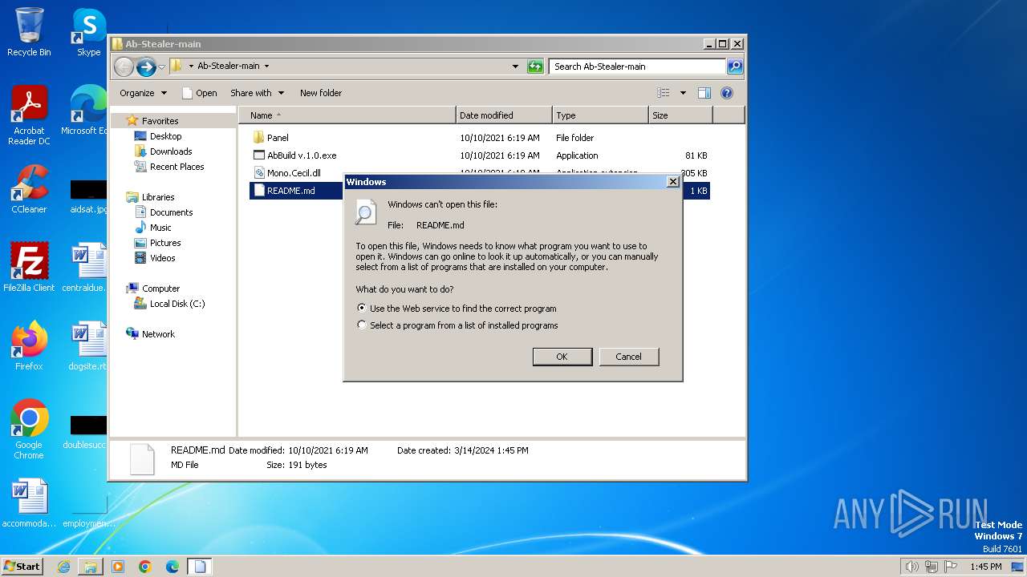1027x577 pixels.
Task: Open the Share with dropdown menu
Action: tap(257, 93)
